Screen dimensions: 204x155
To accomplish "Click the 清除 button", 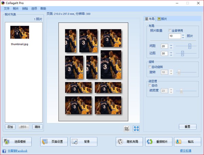I will click(x=37, y=127).
